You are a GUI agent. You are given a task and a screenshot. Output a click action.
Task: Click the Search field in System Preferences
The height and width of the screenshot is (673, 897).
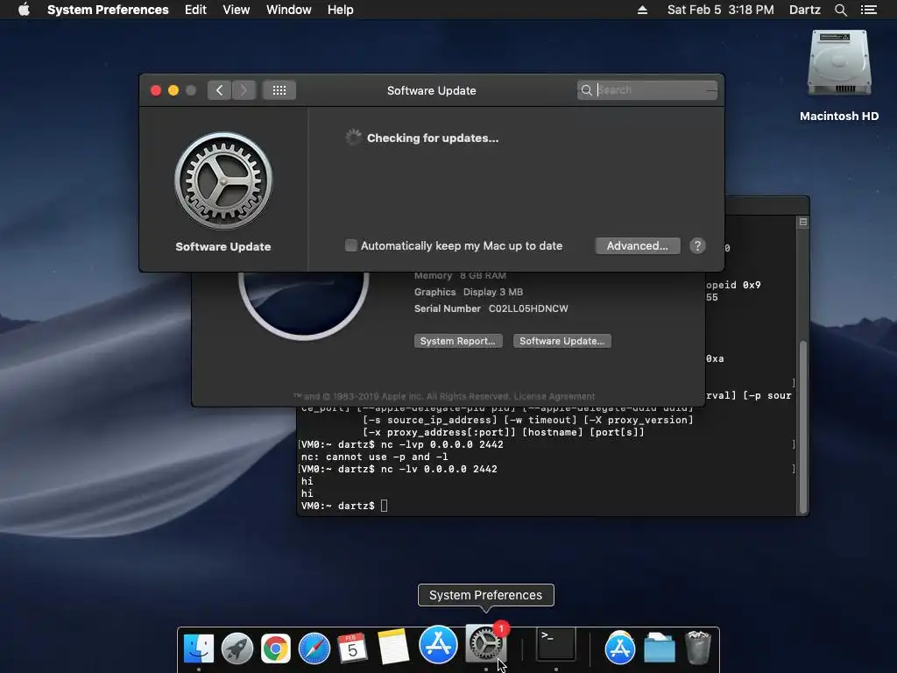pyautogui.click(x=647, y=90)
